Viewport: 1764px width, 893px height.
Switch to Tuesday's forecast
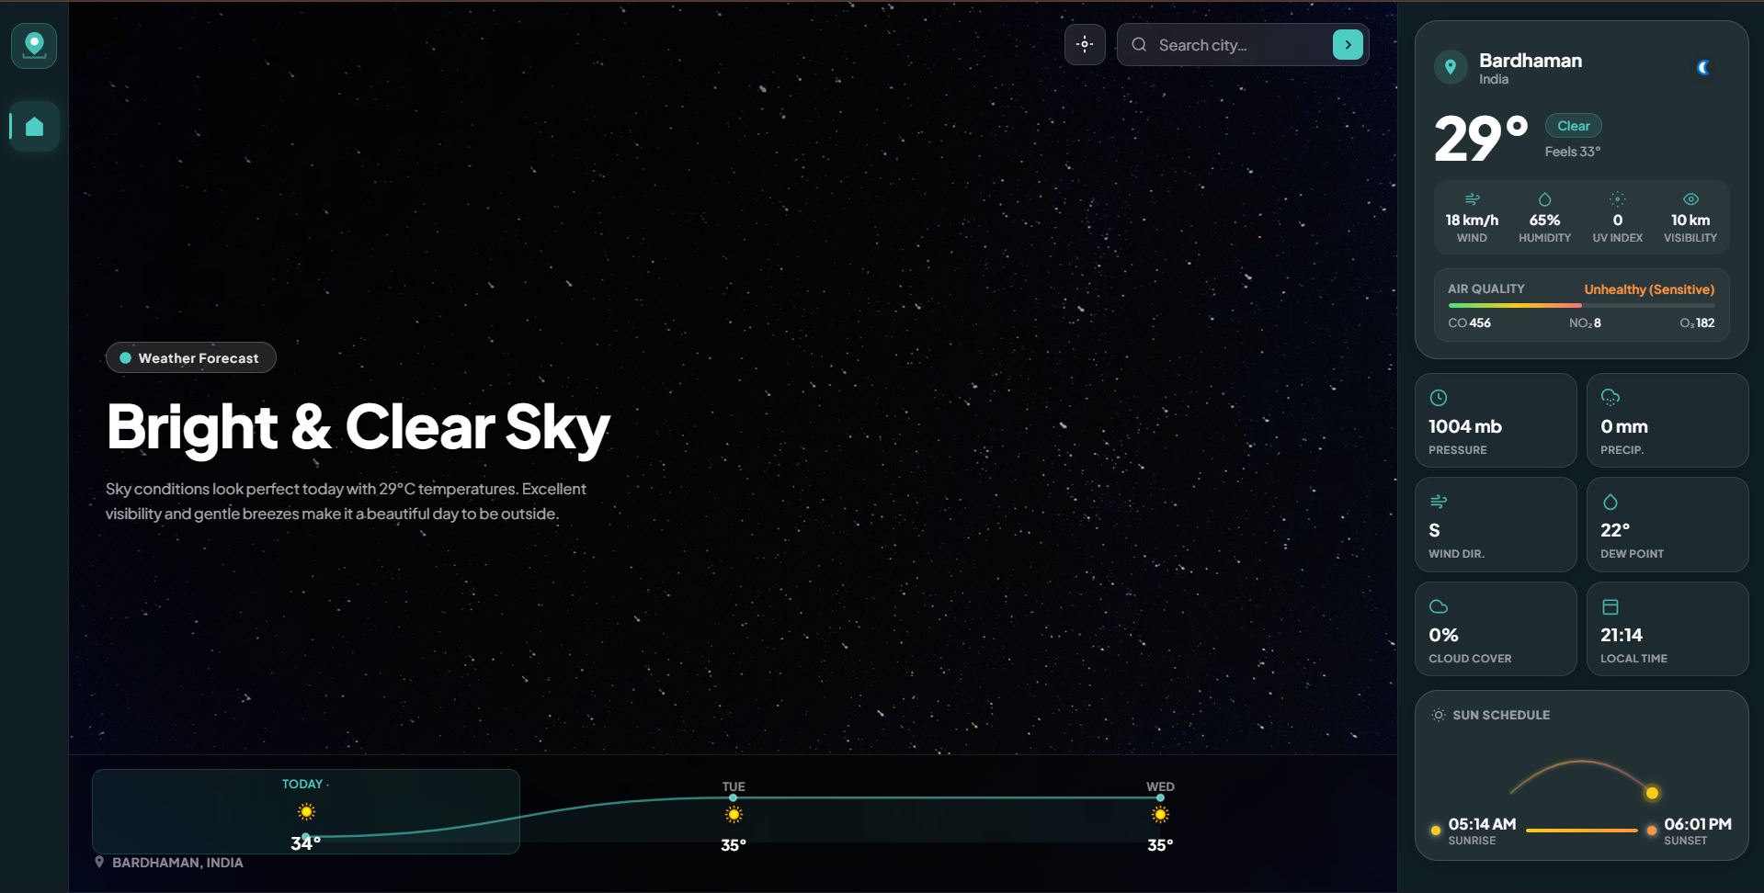[x=733, y=814]
